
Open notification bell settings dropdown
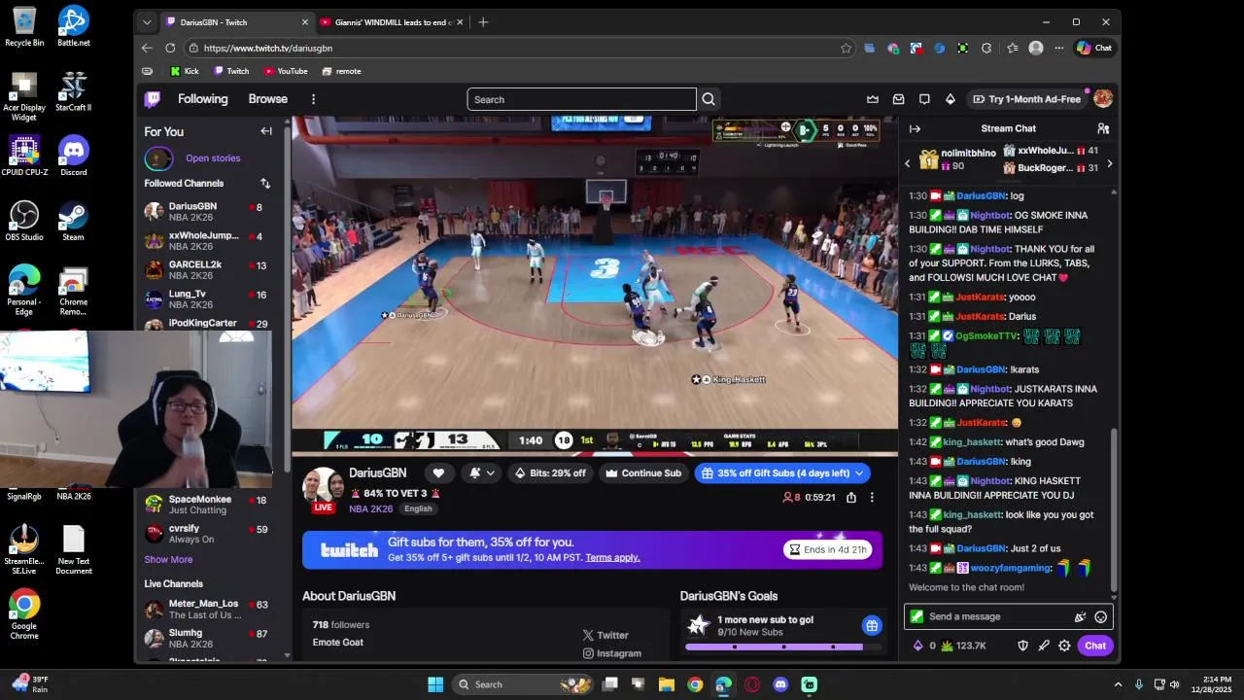tap(482, 473)
